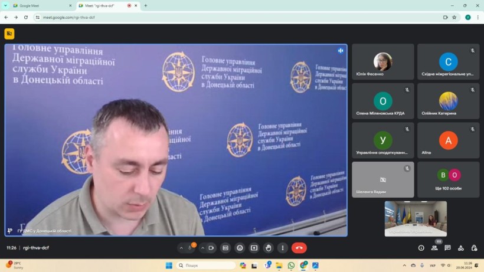Open a new browser tab
Screen dimensions: 484x272
(x=146, y=5)
